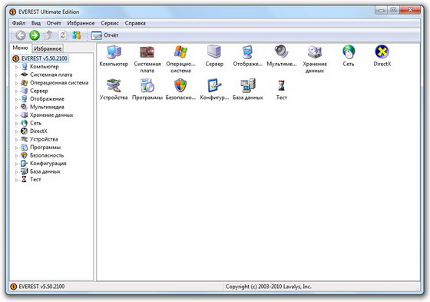Image resolution: width=430 pixels, height=302 pixels.
Task: Expand the Компьютер tree node
Action: [16, 67]
